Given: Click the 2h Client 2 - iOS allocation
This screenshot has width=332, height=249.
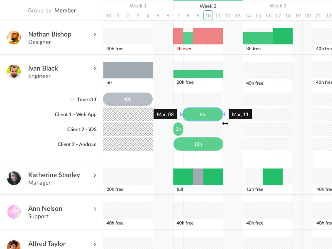Looking at the screenshot, I should coord(178,129).
